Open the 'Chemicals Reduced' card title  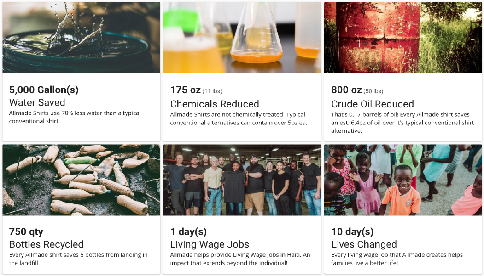215,104
